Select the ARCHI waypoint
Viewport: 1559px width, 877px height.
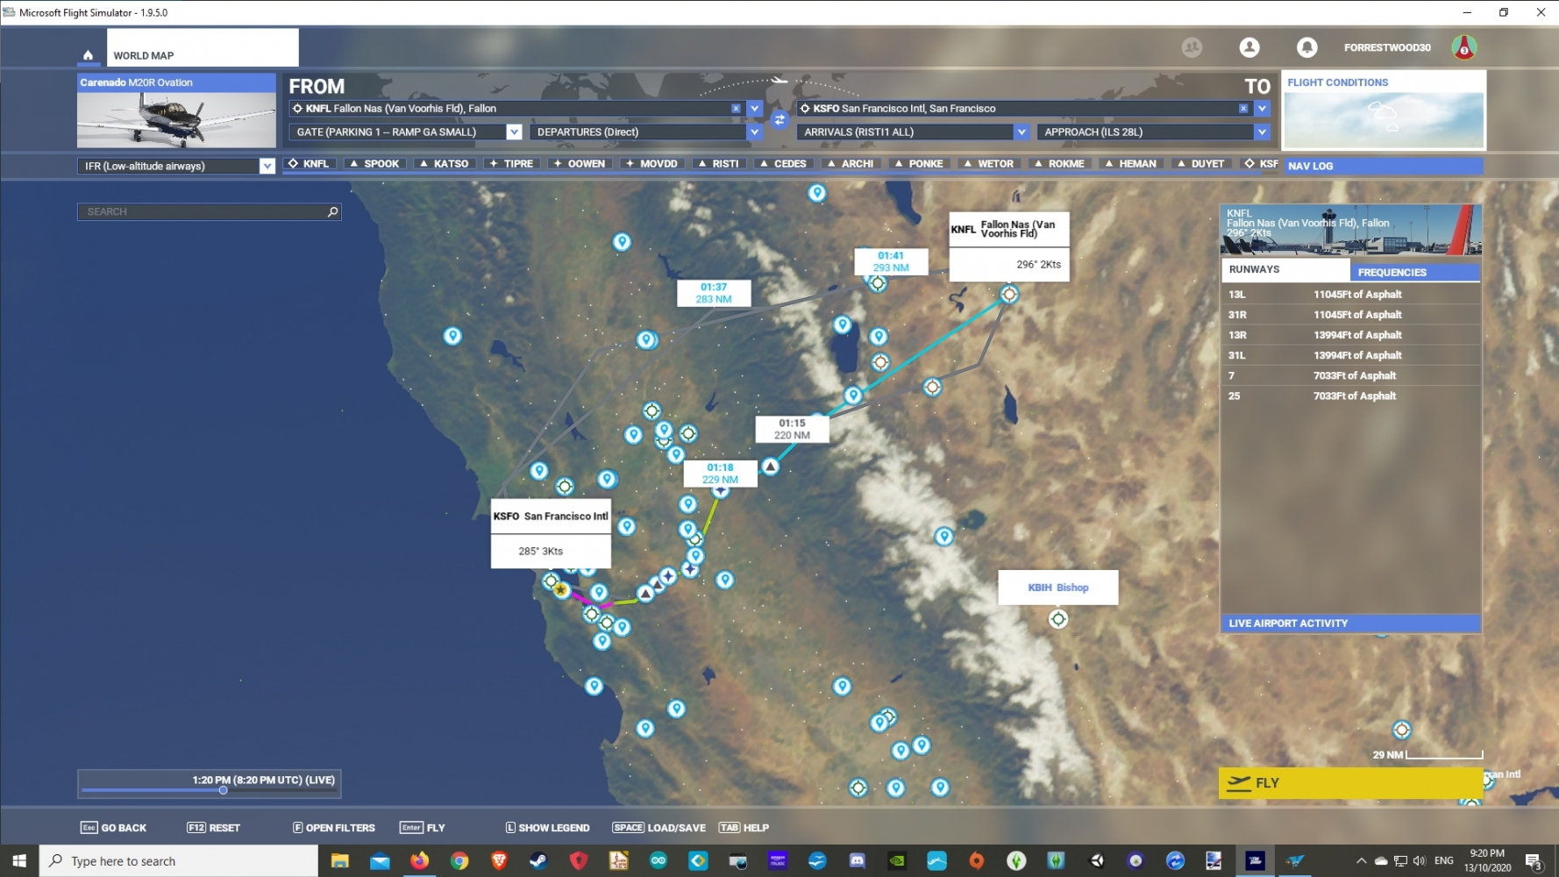851,164
